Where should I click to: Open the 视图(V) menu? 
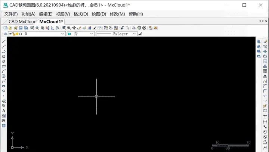click(63, 14)
